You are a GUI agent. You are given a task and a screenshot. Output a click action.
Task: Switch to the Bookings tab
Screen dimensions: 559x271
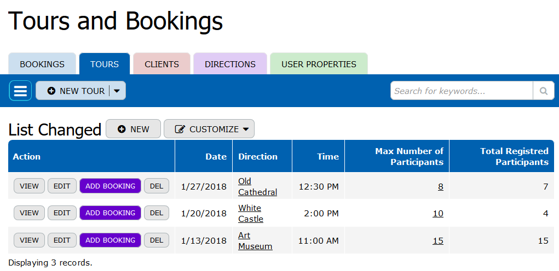coord(42,64)
